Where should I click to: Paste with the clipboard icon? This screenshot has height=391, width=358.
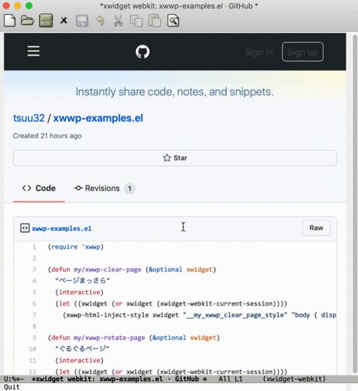tap(155, 20)
